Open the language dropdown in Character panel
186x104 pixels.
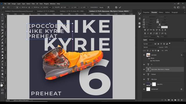(x=150, y=37)
